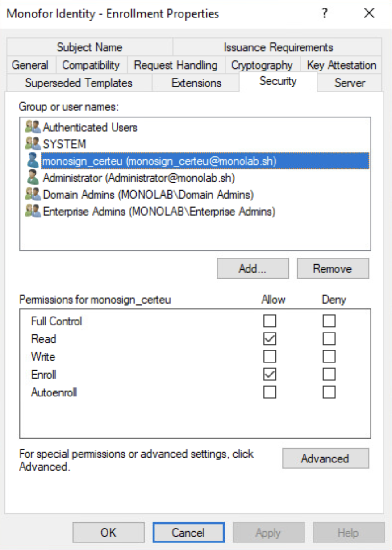Toggle the Allow Enroll permission
Image resolution: width=392 pixels, height=550 pixels.
[x=270, y=375]
